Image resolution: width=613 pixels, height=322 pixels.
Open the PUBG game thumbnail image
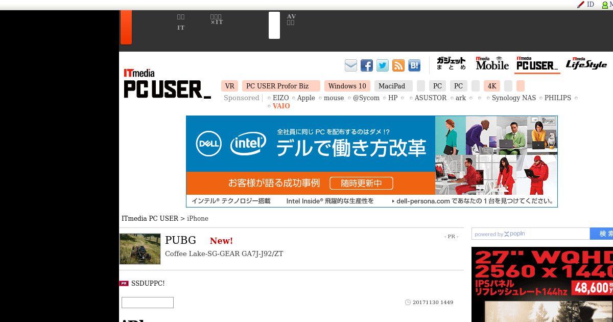140,249
